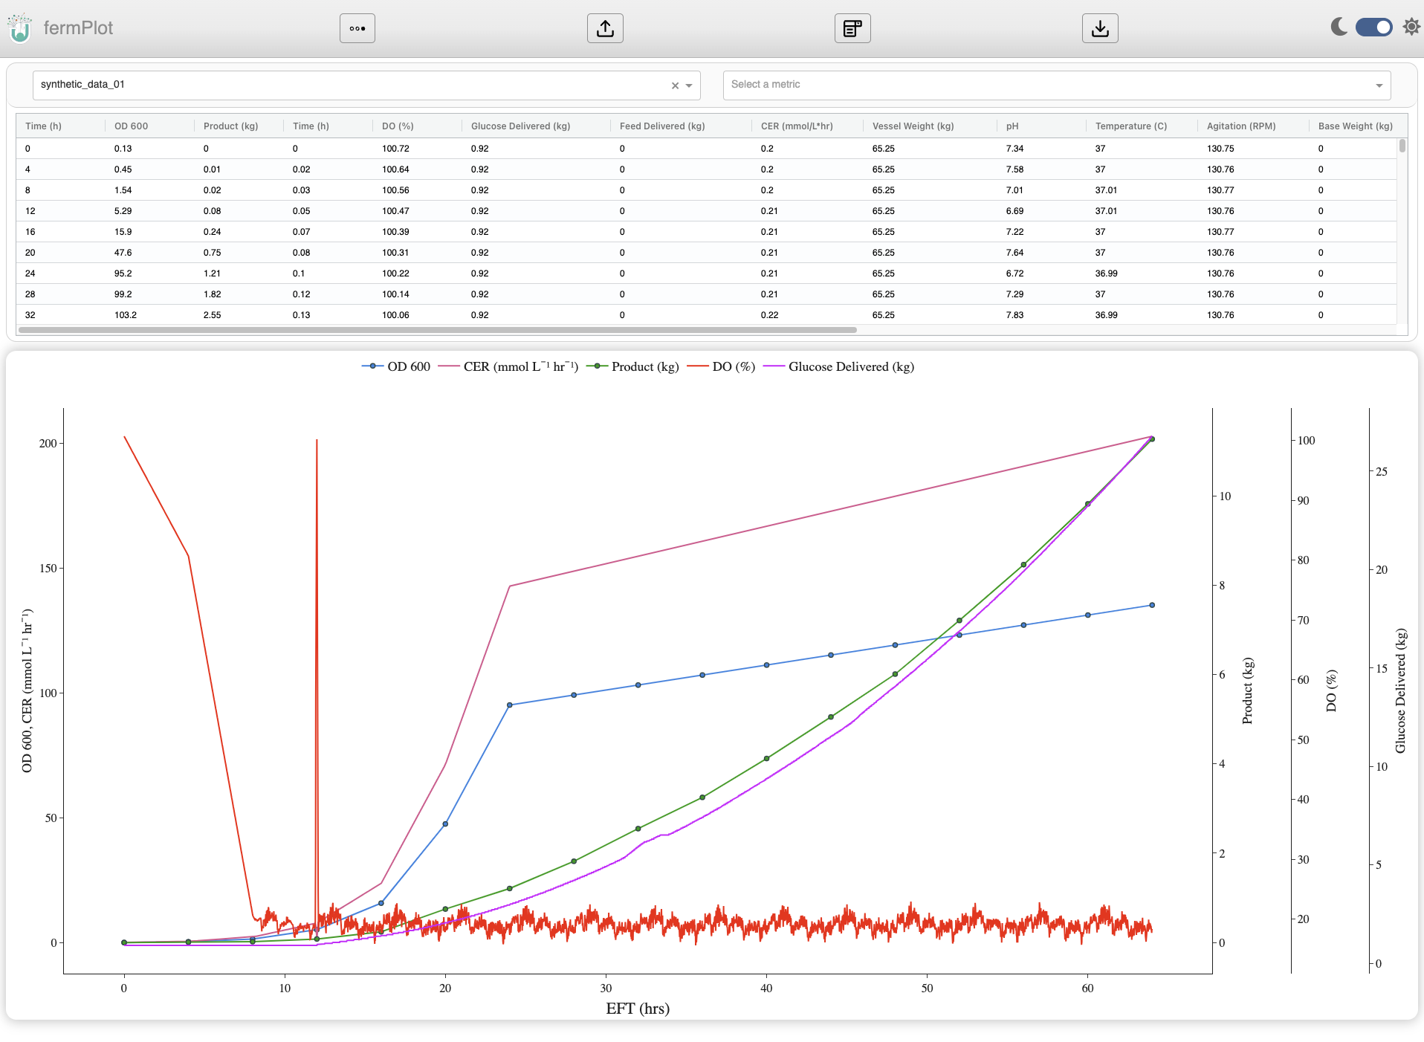Open the ellipsis options menu
This screenshot has width=1424, height=1042.
click(x=357, y=28)
